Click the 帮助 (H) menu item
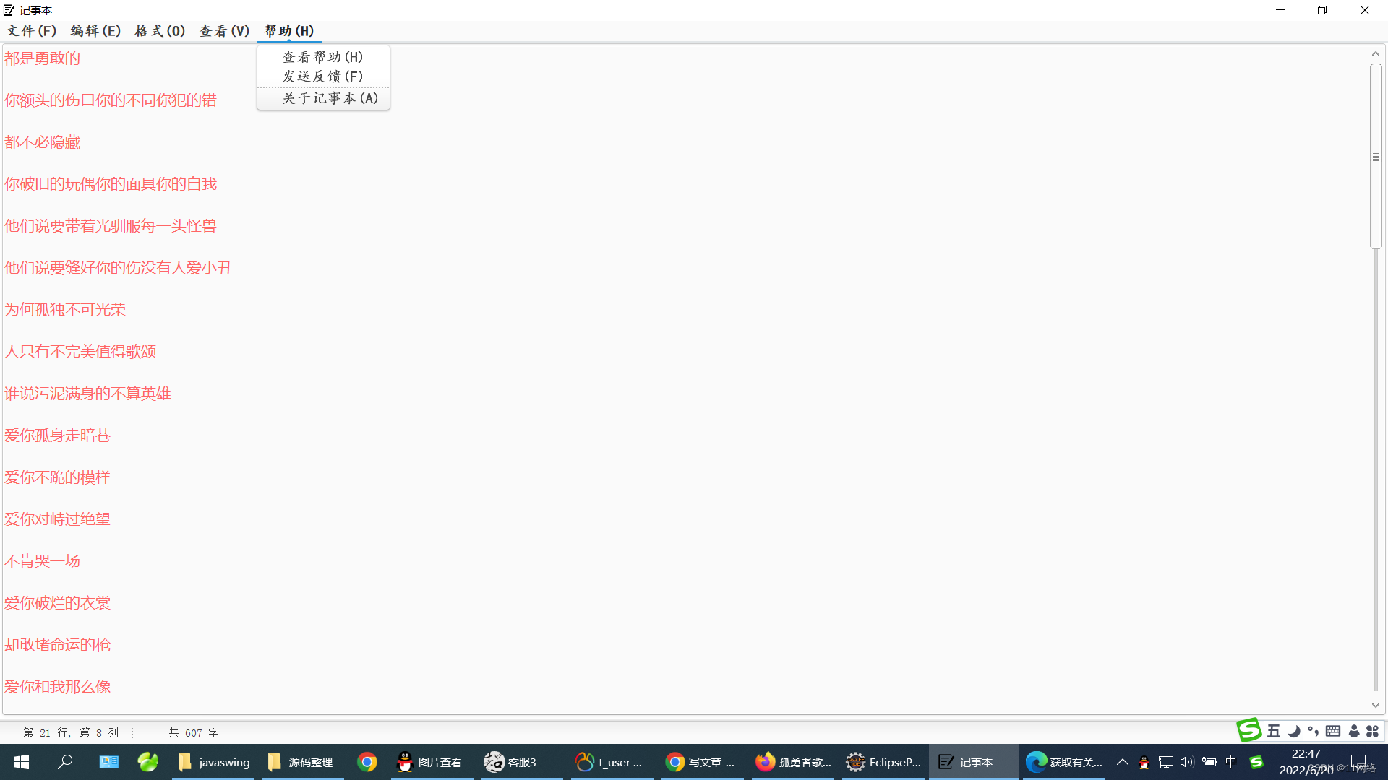The height and width of the screenshot is (780, 1388). (288, 30)
